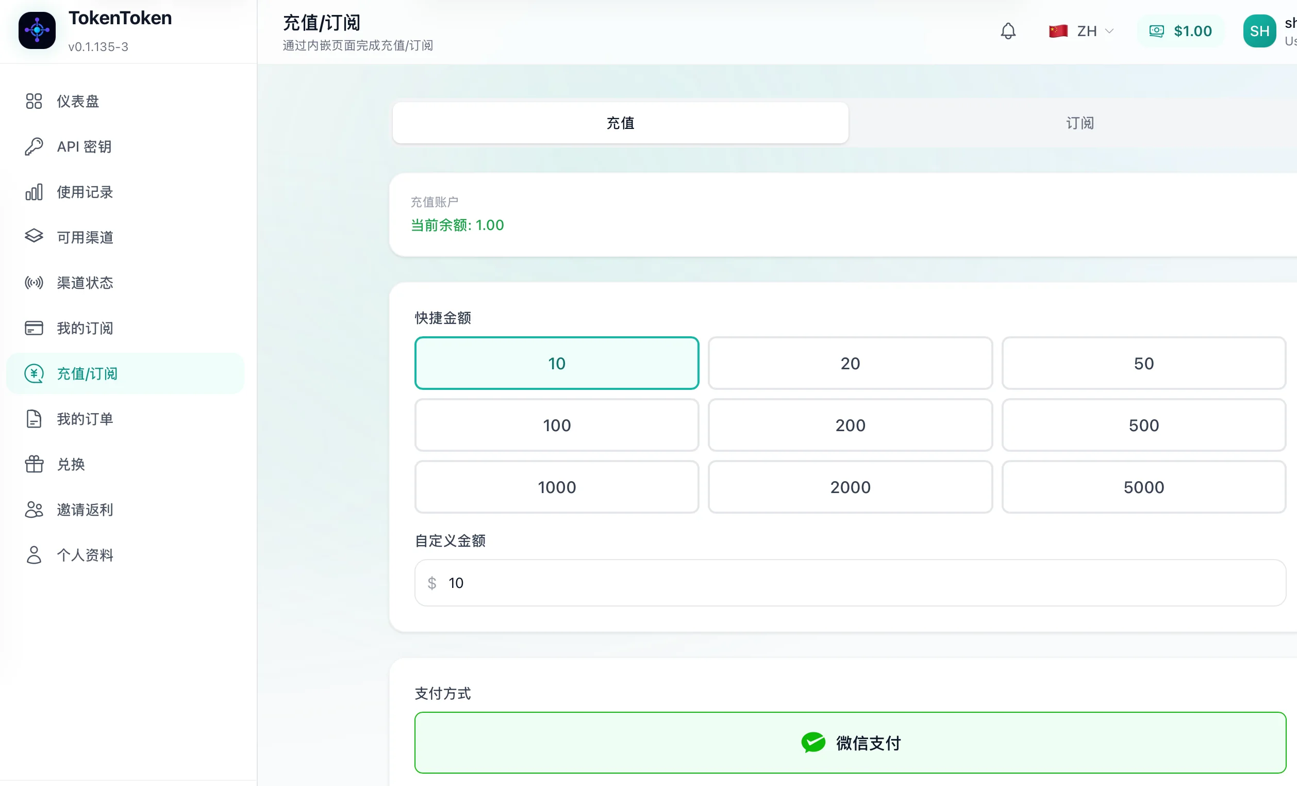Expand the ZH language dropdown chevron

[1109, 31]
